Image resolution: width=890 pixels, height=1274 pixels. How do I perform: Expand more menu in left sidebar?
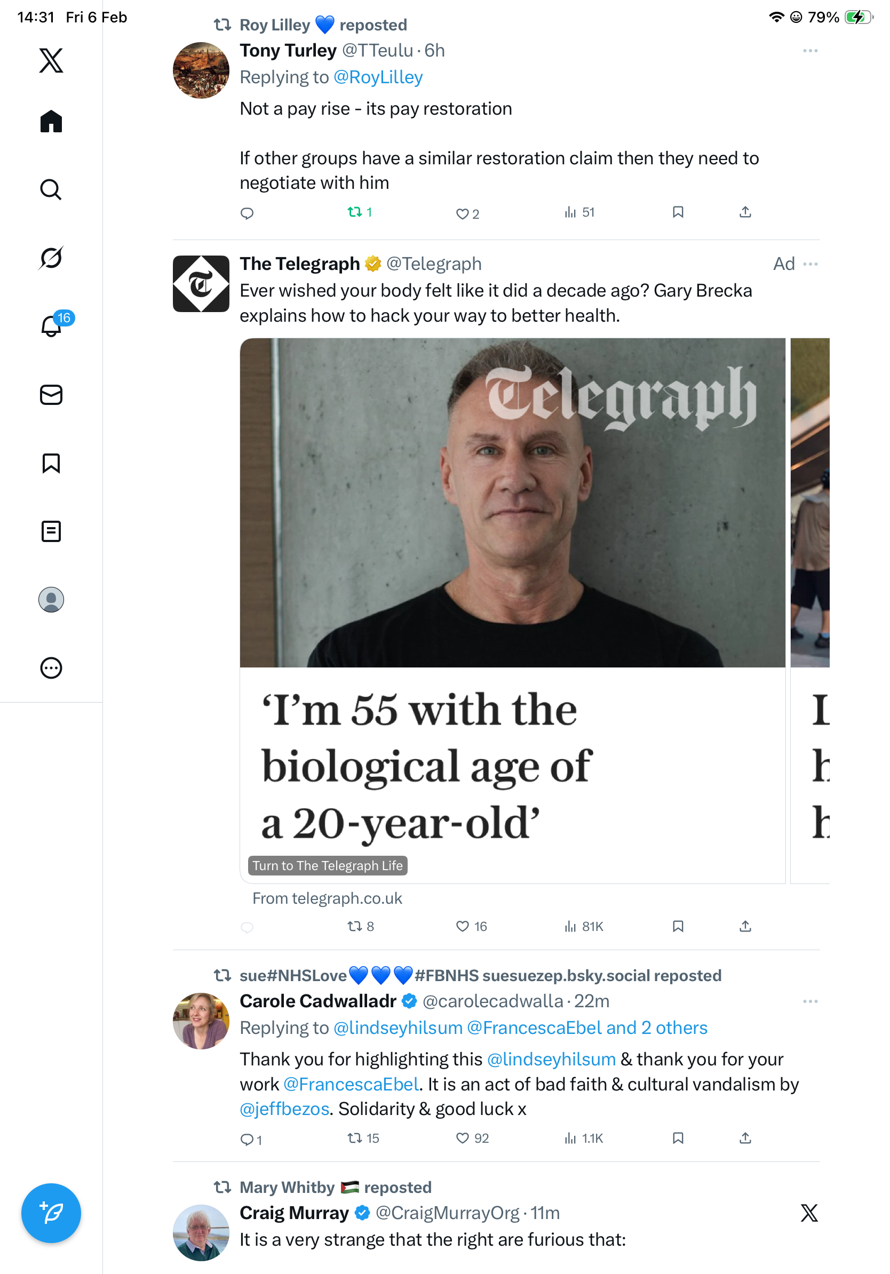tap(51, 667)
